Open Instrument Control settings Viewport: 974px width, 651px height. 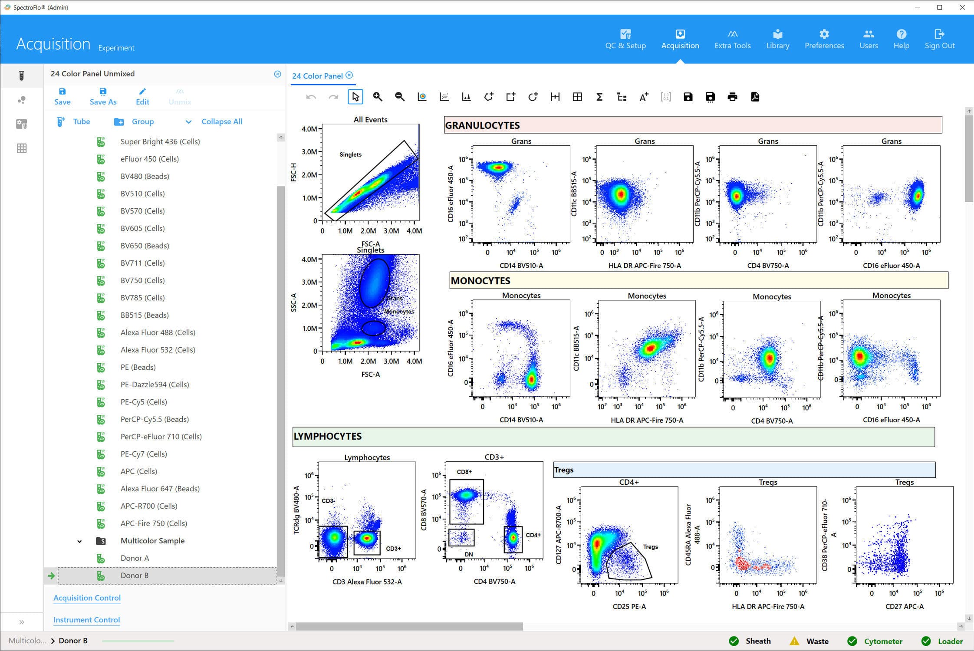86,620
